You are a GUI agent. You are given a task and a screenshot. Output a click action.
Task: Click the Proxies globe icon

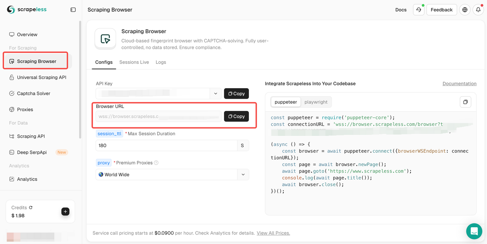coord(12,109)
